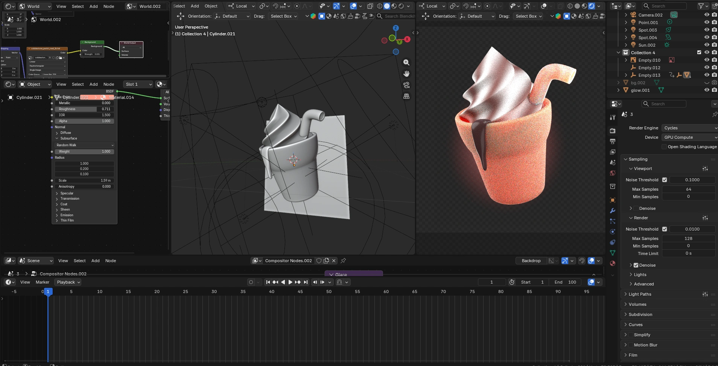The width and height of the screenshot is (718, 366).
Task: Collapse Collection 4 in the outliner
Action: click(x=618, y=53)
